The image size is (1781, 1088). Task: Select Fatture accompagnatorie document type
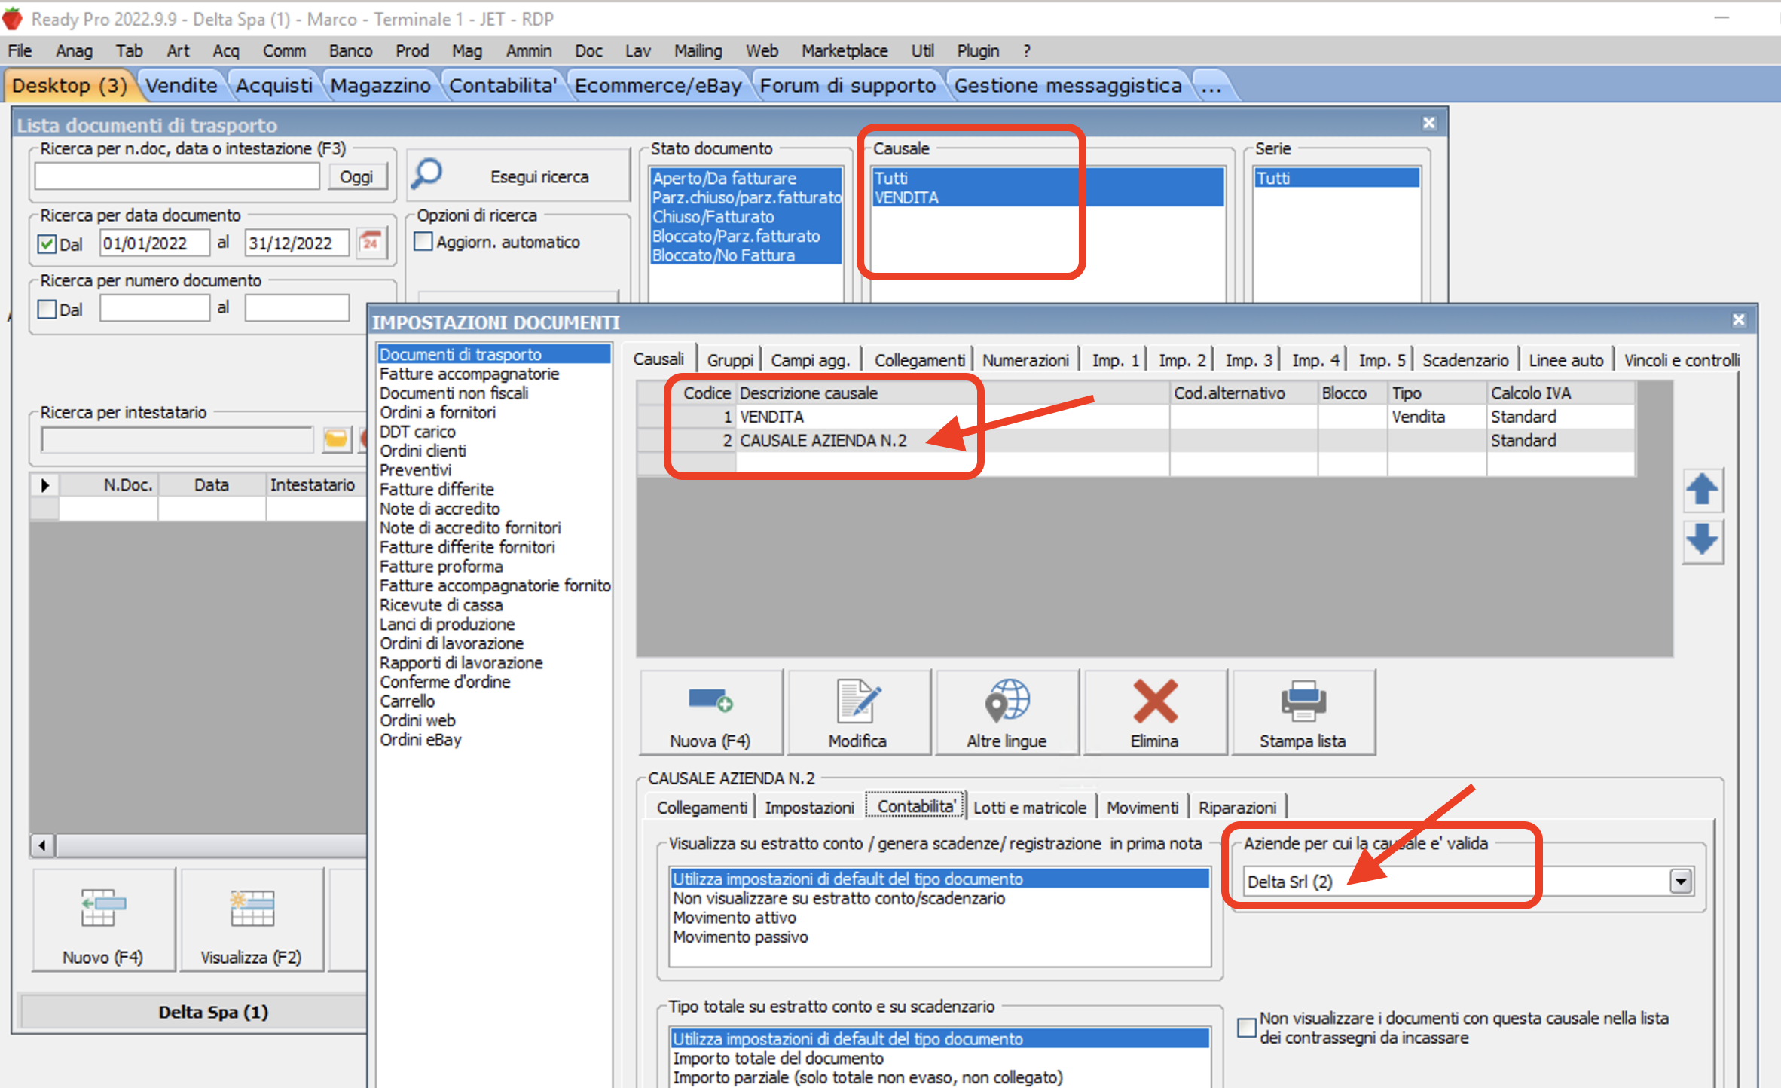(x=469, y=374)
